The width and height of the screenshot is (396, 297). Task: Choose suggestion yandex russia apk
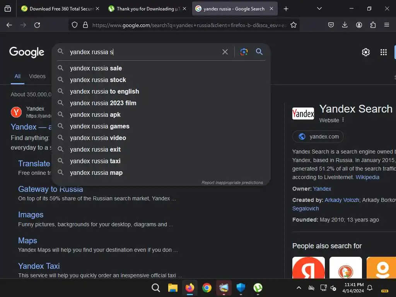tap(161, 114)
